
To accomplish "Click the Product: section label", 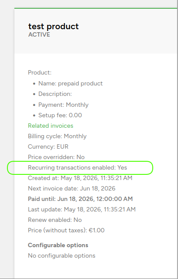I will (x=40, y=73).
